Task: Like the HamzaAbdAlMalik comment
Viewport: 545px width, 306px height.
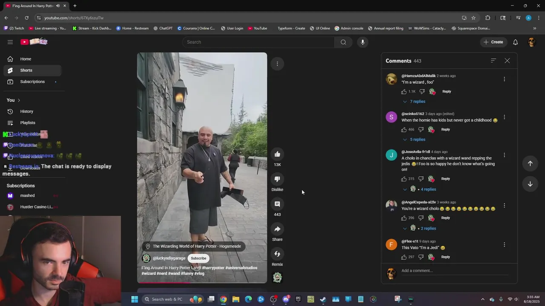Action: coord(404,91)
